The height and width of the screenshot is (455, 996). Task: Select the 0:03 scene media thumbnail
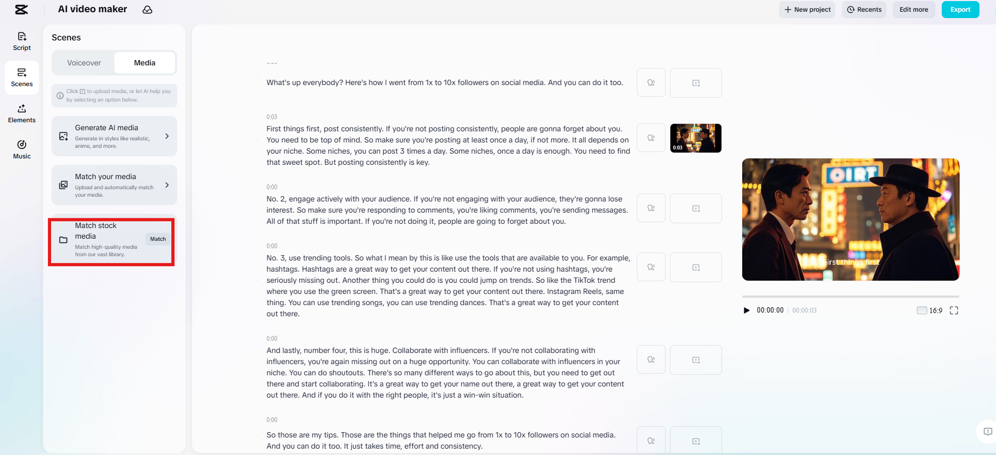coord(695,138)
